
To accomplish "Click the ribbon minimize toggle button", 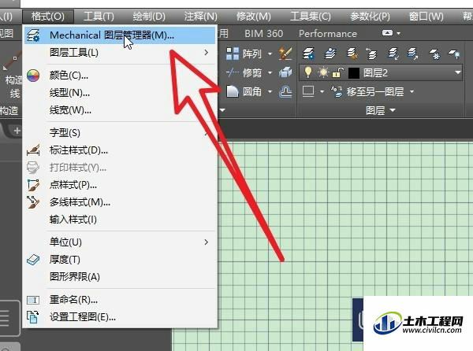I will pyautogui.click(x=387, y=32).
